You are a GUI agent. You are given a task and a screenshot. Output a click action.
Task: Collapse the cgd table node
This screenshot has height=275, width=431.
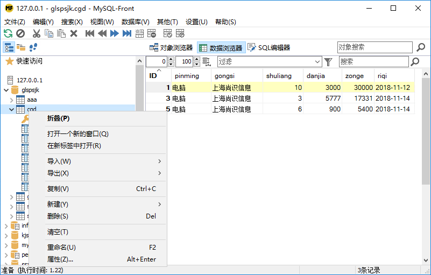[x=11, y=109]
